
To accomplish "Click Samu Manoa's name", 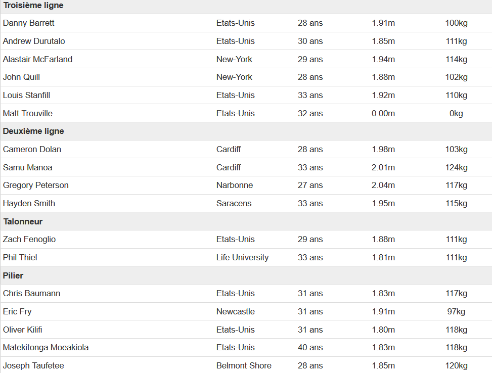I will pyautogui.click(x=28, y=167).
